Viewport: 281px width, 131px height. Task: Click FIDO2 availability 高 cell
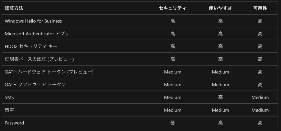pyautogui.click(x=260, y=46)
